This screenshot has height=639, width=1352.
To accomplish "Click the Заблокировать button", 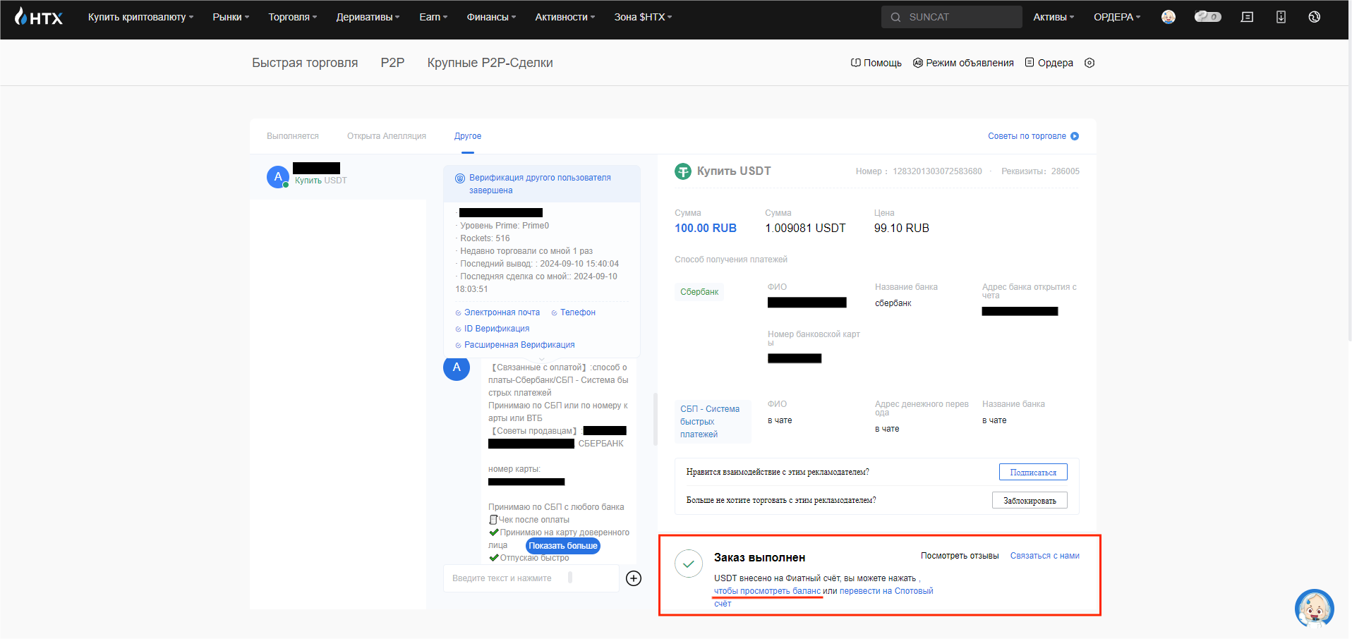I will click(1030, 500).
